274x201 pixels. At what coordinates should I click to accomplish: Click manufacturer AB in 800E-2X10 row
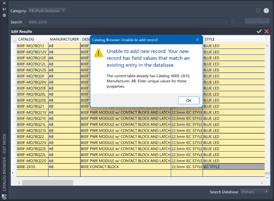(x=64, y=167)
